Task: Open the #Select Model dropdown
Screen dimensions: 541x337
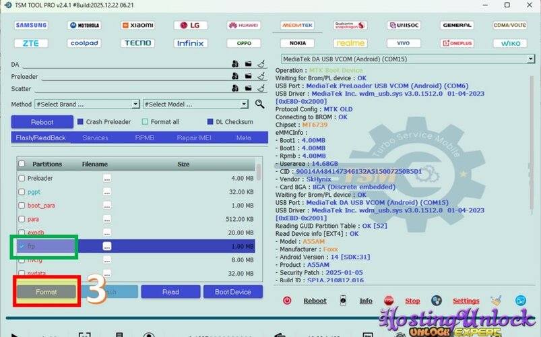Action: pyautogui.click(x=195, y=104)
